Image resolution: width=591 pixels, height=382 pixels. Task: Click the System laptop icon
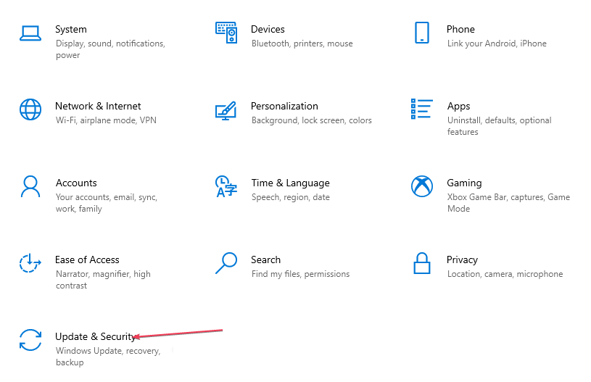click(30, 33)
